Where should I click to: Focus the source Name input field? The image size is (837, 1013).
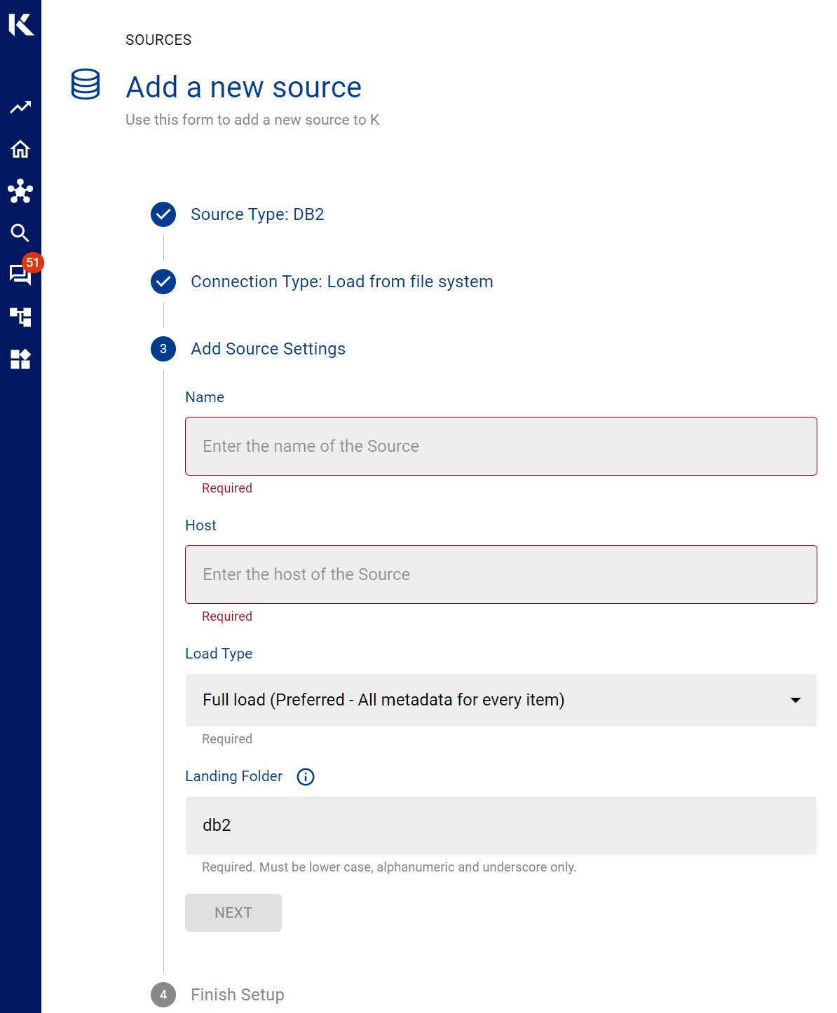click(501, 446)
